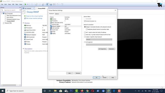Screen dimensions: 165x93
Task: Switch to the Owasp BWAP tab
Action: (x=42, y=8)
